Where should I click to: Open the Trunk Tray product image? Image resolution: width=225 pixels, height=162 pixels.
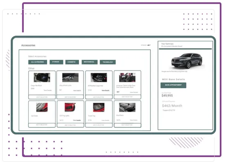99,107
